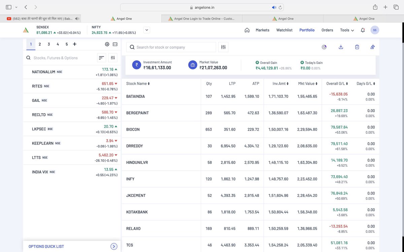The width and height of the screenshot is (404, 252).
Task: Click the SENSEX index value
Action: (44, 33)
